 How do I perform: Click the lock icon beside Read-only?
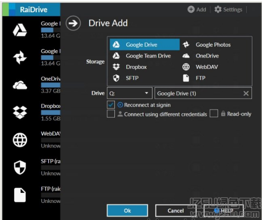coord(223,114)
